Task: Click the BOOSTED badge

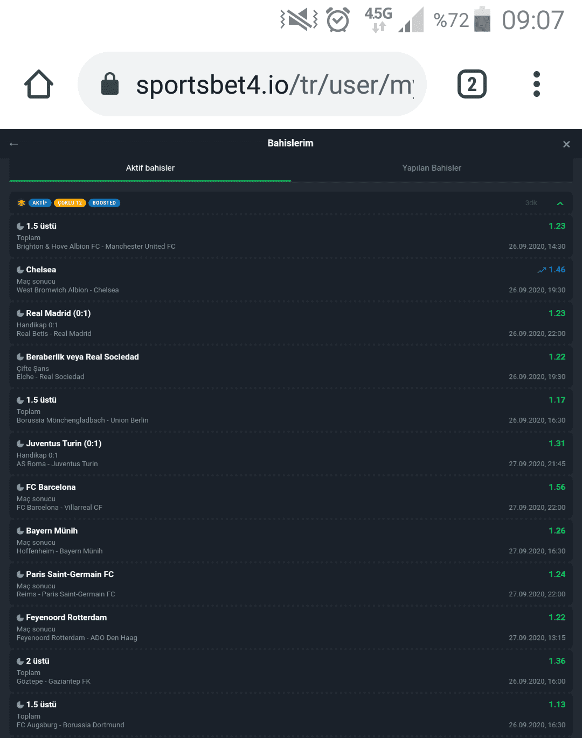Action: click(x=104, y=203)
